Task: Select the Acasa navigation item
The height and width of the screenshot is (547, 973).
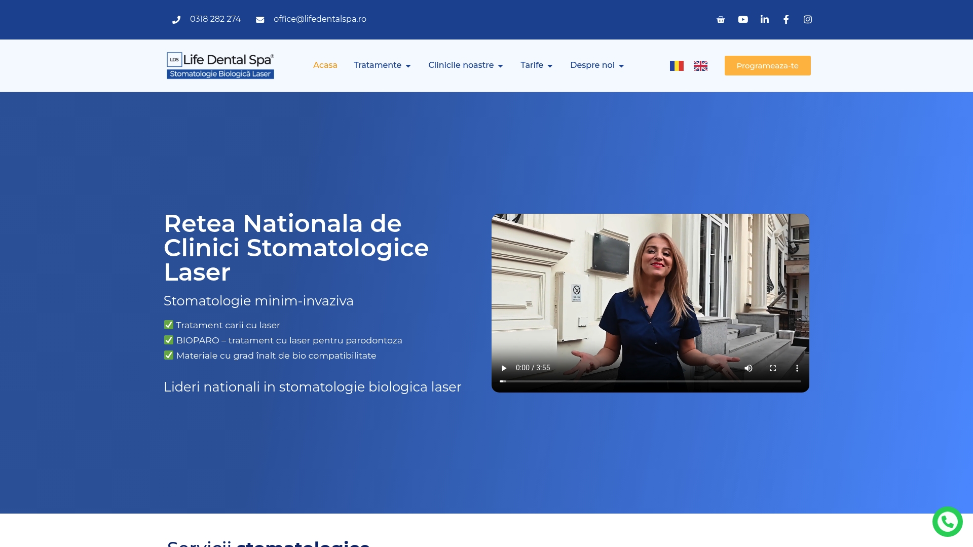Action: 325,65
